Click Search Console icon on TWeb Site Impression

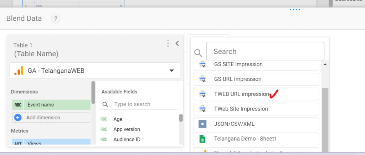click(202, 109)
